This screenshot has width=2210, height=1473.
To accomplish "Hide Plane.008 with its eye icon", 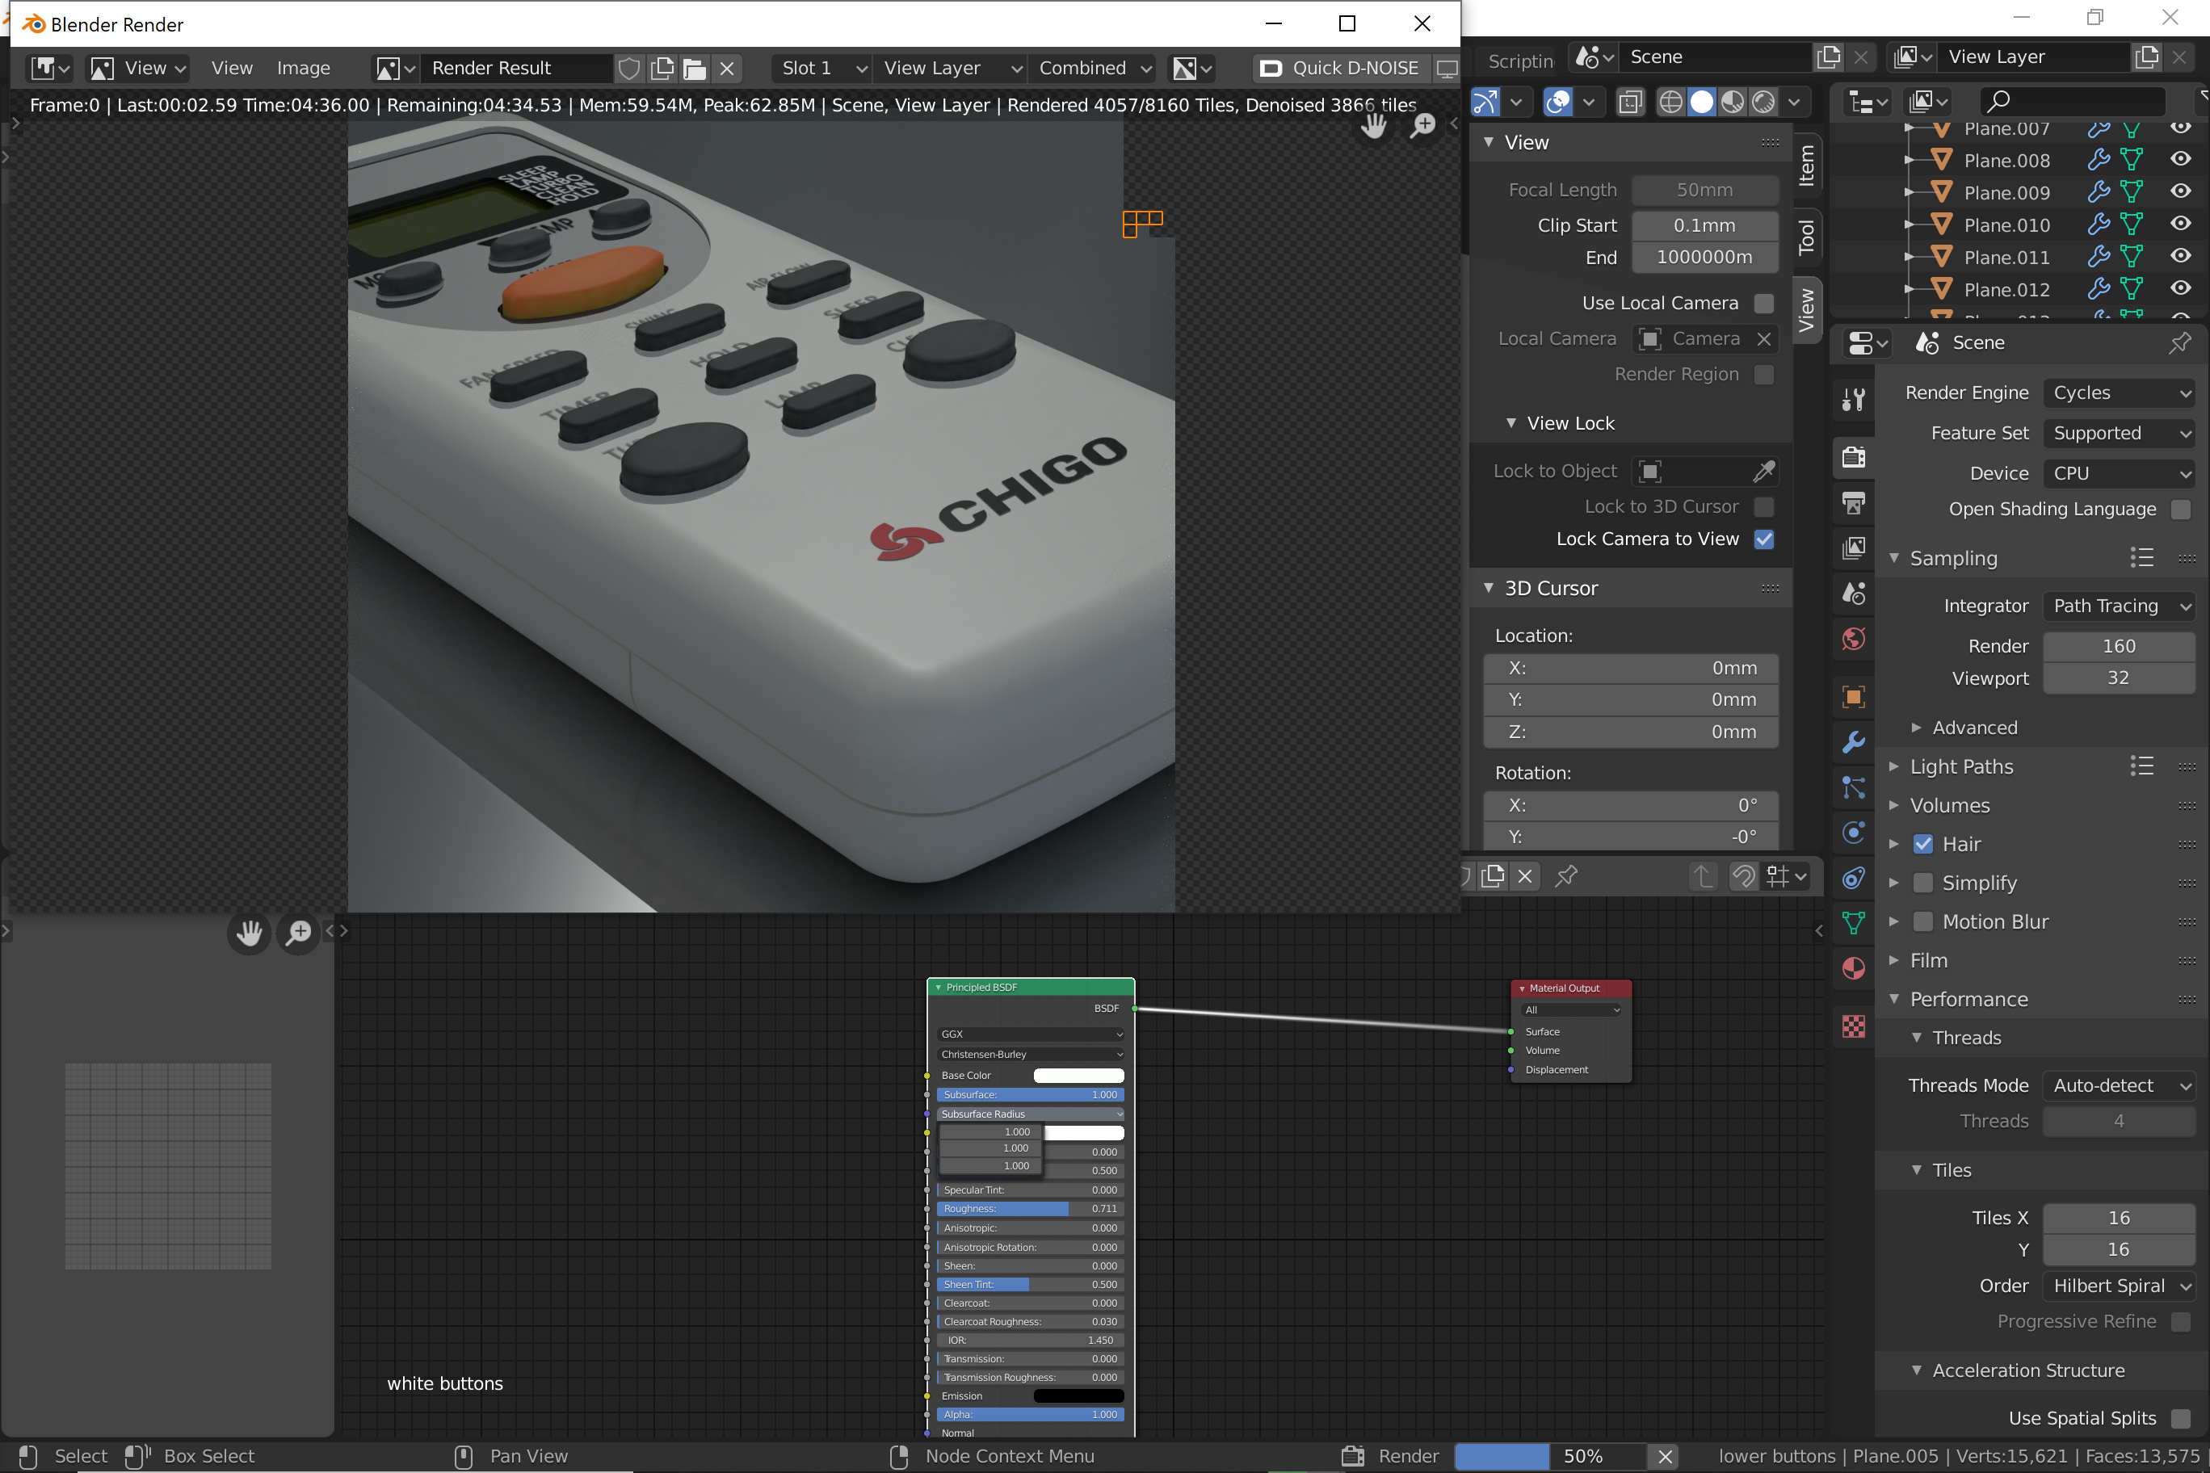I will pos(2180,160).
